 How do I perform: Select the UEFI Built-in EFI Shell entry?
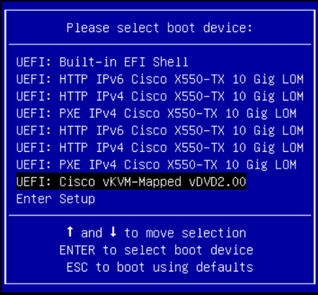click(x=102, y=62)
